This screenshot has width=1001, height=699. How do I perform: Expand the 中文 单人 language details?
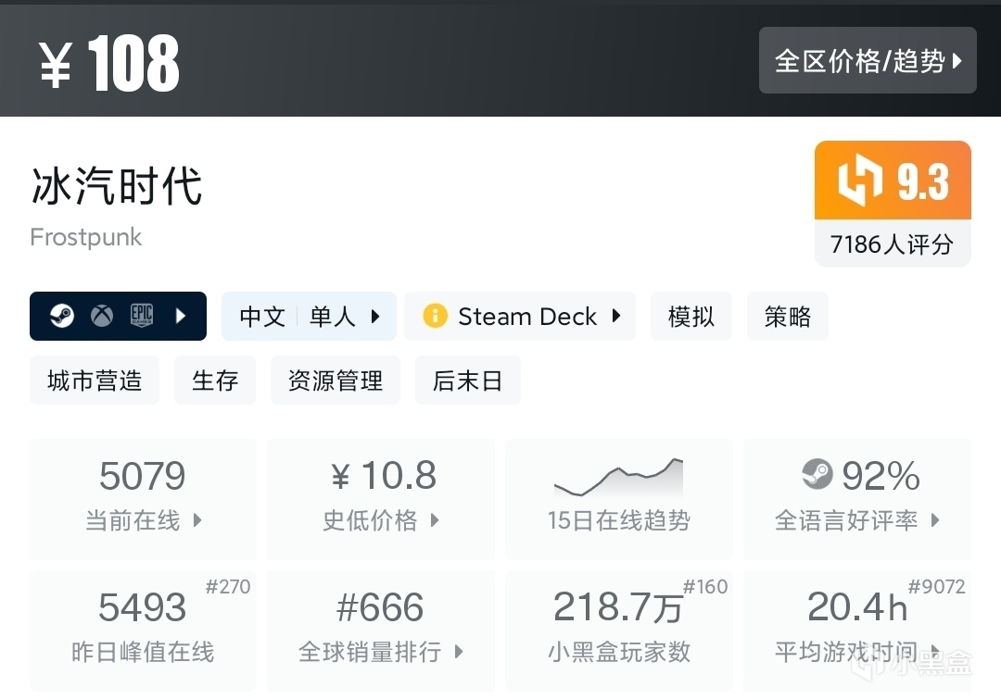tap(309, 317)
